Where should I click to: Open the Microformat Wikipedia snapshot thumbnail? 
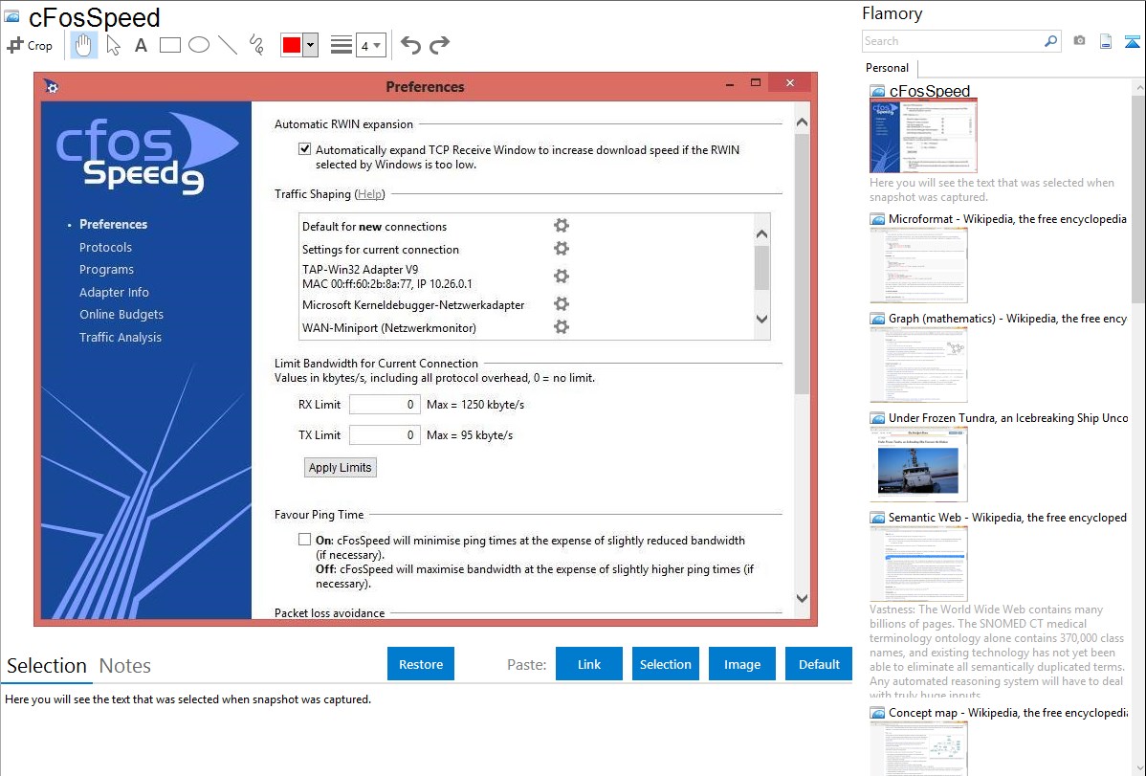tap(918, 265)
